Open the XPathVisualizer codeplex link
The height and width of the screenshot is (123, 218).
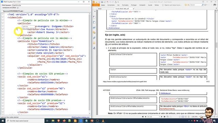80,117
